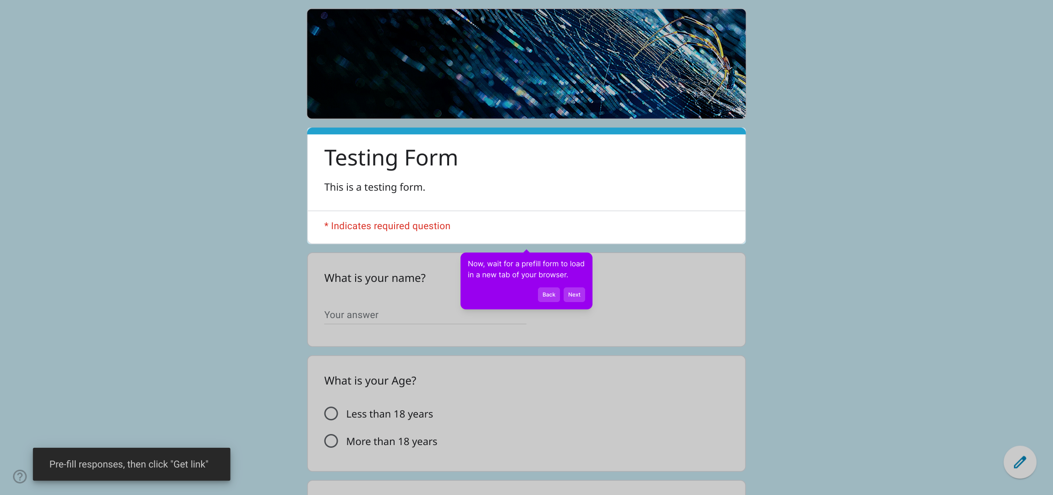Click the red "Indicates required question" notice
This screenshot has width=1053, height=495.
tap(387, 226)
